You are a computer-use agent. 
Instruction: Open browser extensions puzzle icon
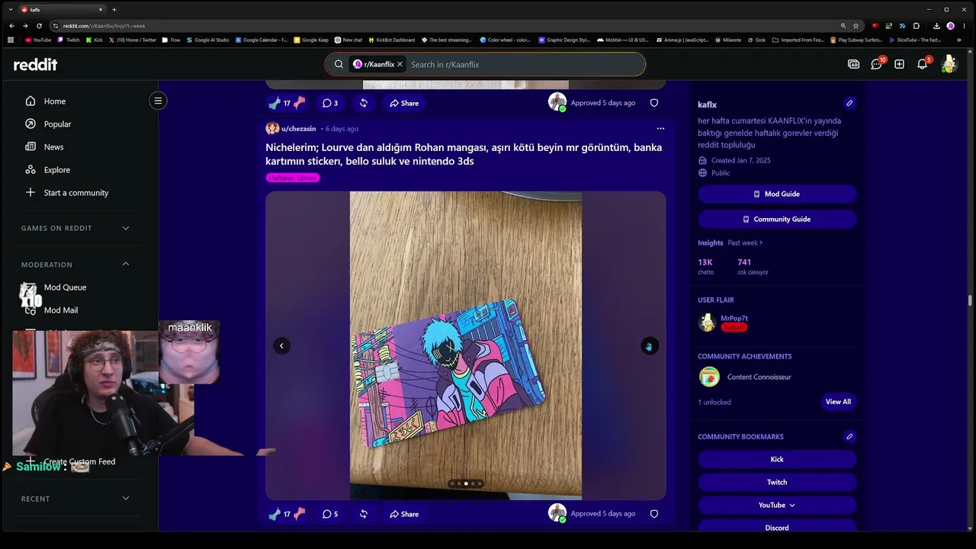[917, 26]
